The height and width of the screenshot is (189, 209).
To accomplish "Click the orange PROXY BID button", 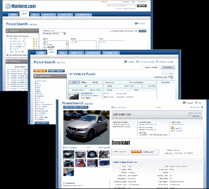I will tap(136, 152).
